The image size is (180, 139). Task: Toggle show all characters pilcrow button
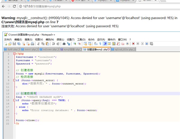pyautogui.click(x=100, y=44)
